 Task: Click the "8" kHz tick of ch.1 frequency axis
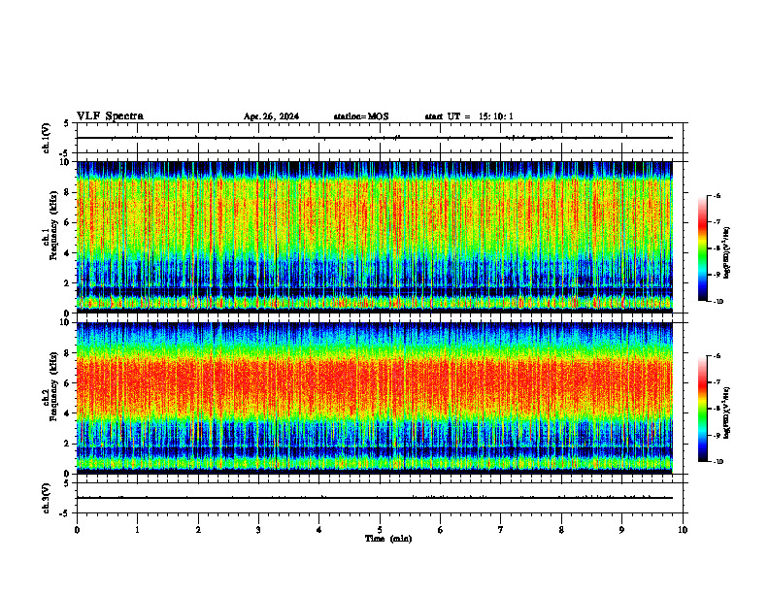click(x=68, y=192)
